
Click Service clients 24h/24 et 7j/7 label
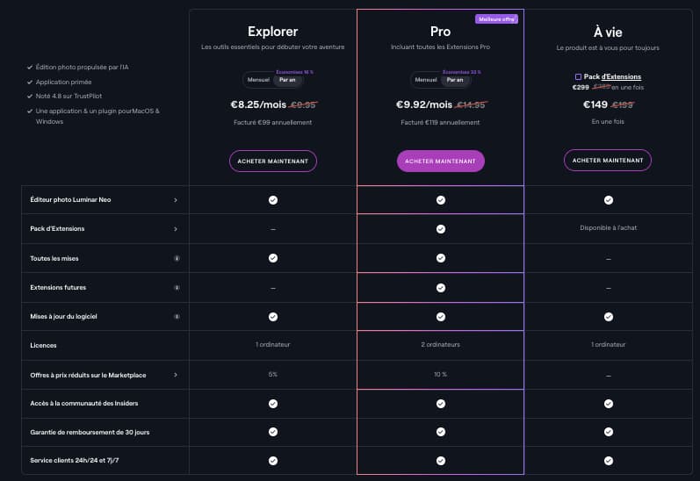(75, 461)
